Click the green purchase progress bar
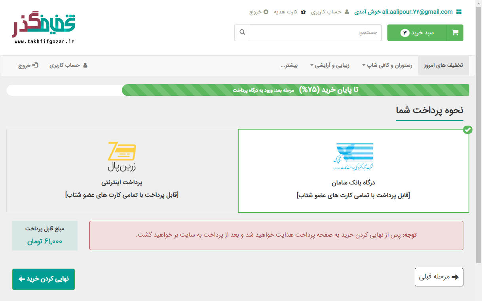Image resolution: width=482 pixels, height=301 pixels. [x=295, y=90]
